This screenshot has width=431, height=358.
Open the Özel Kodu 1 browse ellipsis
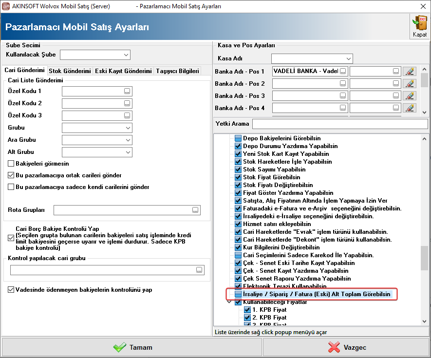pos(127,91)
